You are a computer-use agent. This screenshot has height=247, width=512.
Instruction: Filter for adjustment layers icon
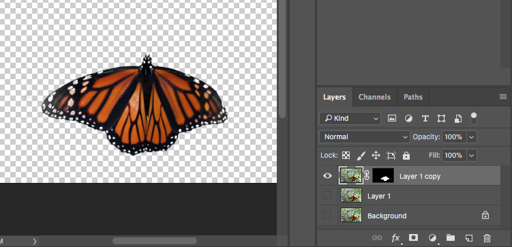click(408, 118)
